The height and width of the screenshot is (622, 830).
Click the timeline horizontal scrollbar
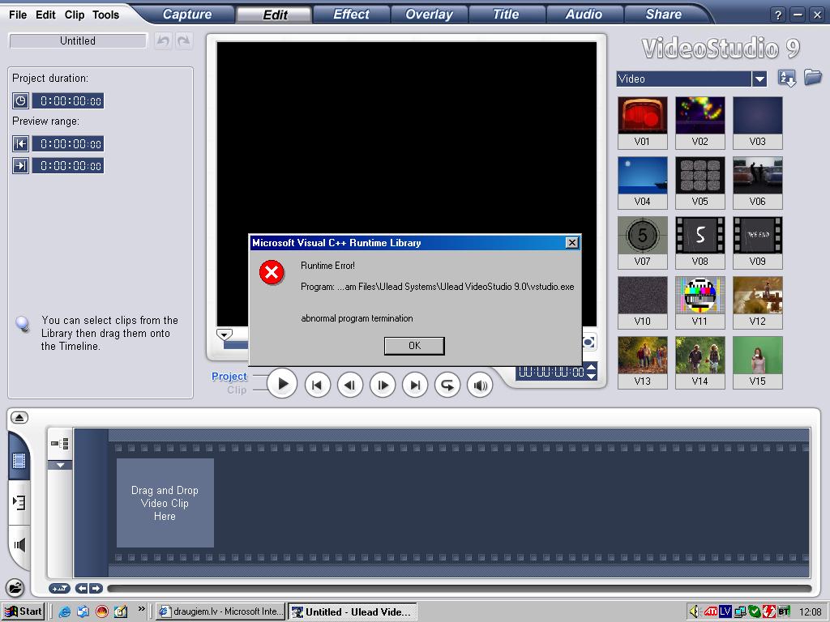tap(459, 588)
